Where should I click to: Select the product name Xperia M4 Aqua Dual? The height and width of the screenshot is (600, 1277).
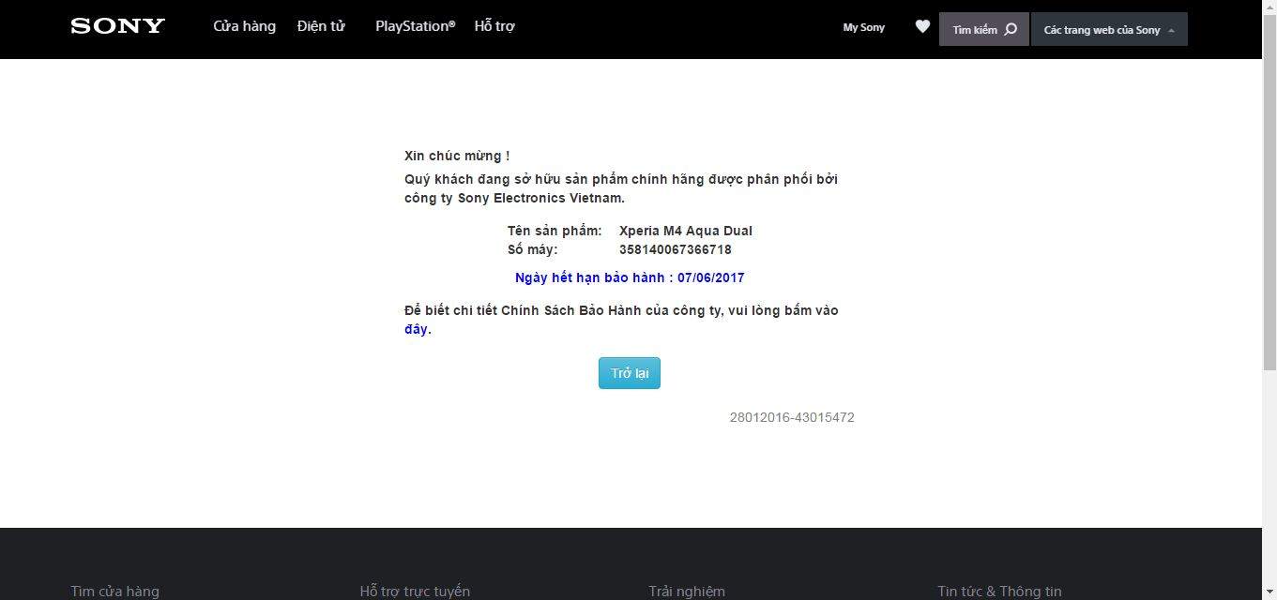click(x=685, y=231)
